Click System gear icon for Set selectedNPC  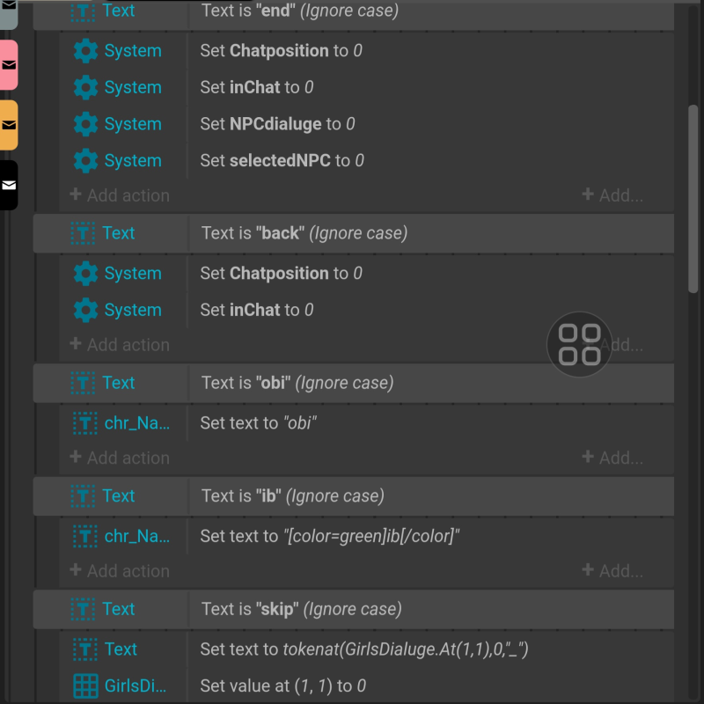point(85,161)
